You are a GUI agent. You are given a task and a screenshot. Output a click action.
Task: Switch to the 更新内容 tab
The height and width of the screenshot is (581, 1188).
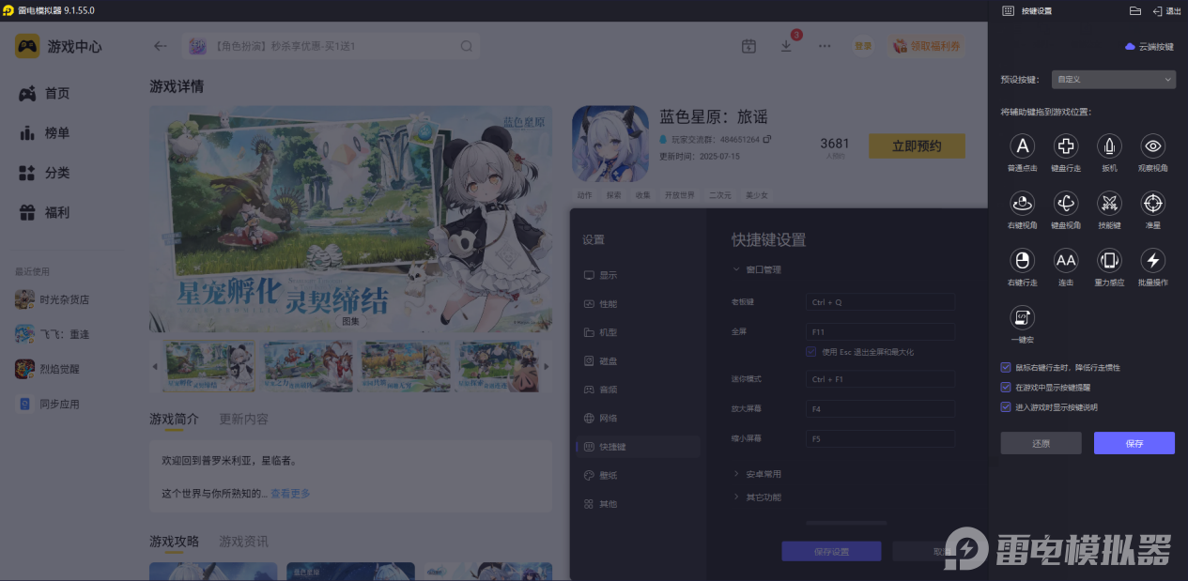(x=242, y=420)
